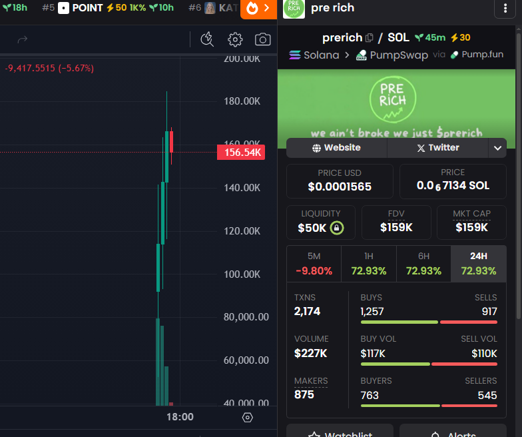The width and height of the screenshot is (522, 437).
Task: Click the buyers versus sellers ratio bar
Action: (429, 406)
